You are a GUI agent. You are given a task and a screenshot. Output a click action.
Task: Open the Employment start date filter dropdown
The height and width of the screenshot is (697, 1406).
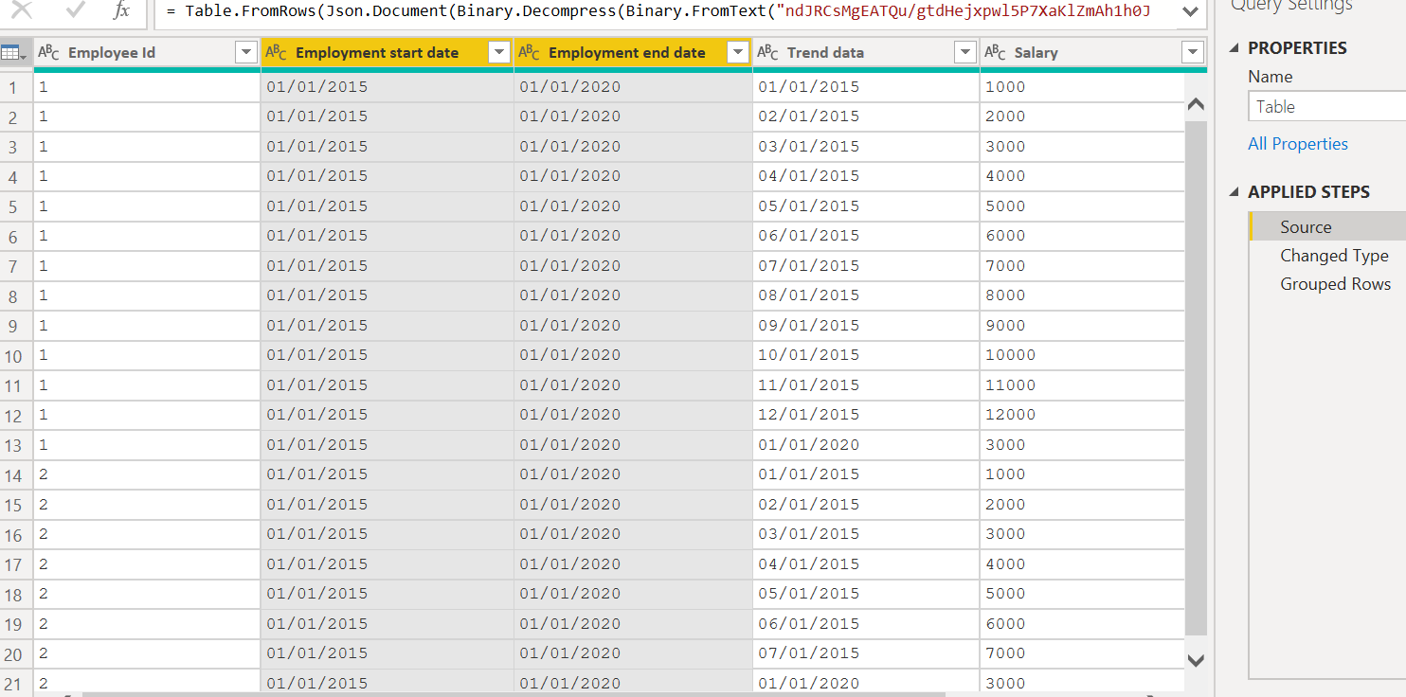[x=498, y=53]
